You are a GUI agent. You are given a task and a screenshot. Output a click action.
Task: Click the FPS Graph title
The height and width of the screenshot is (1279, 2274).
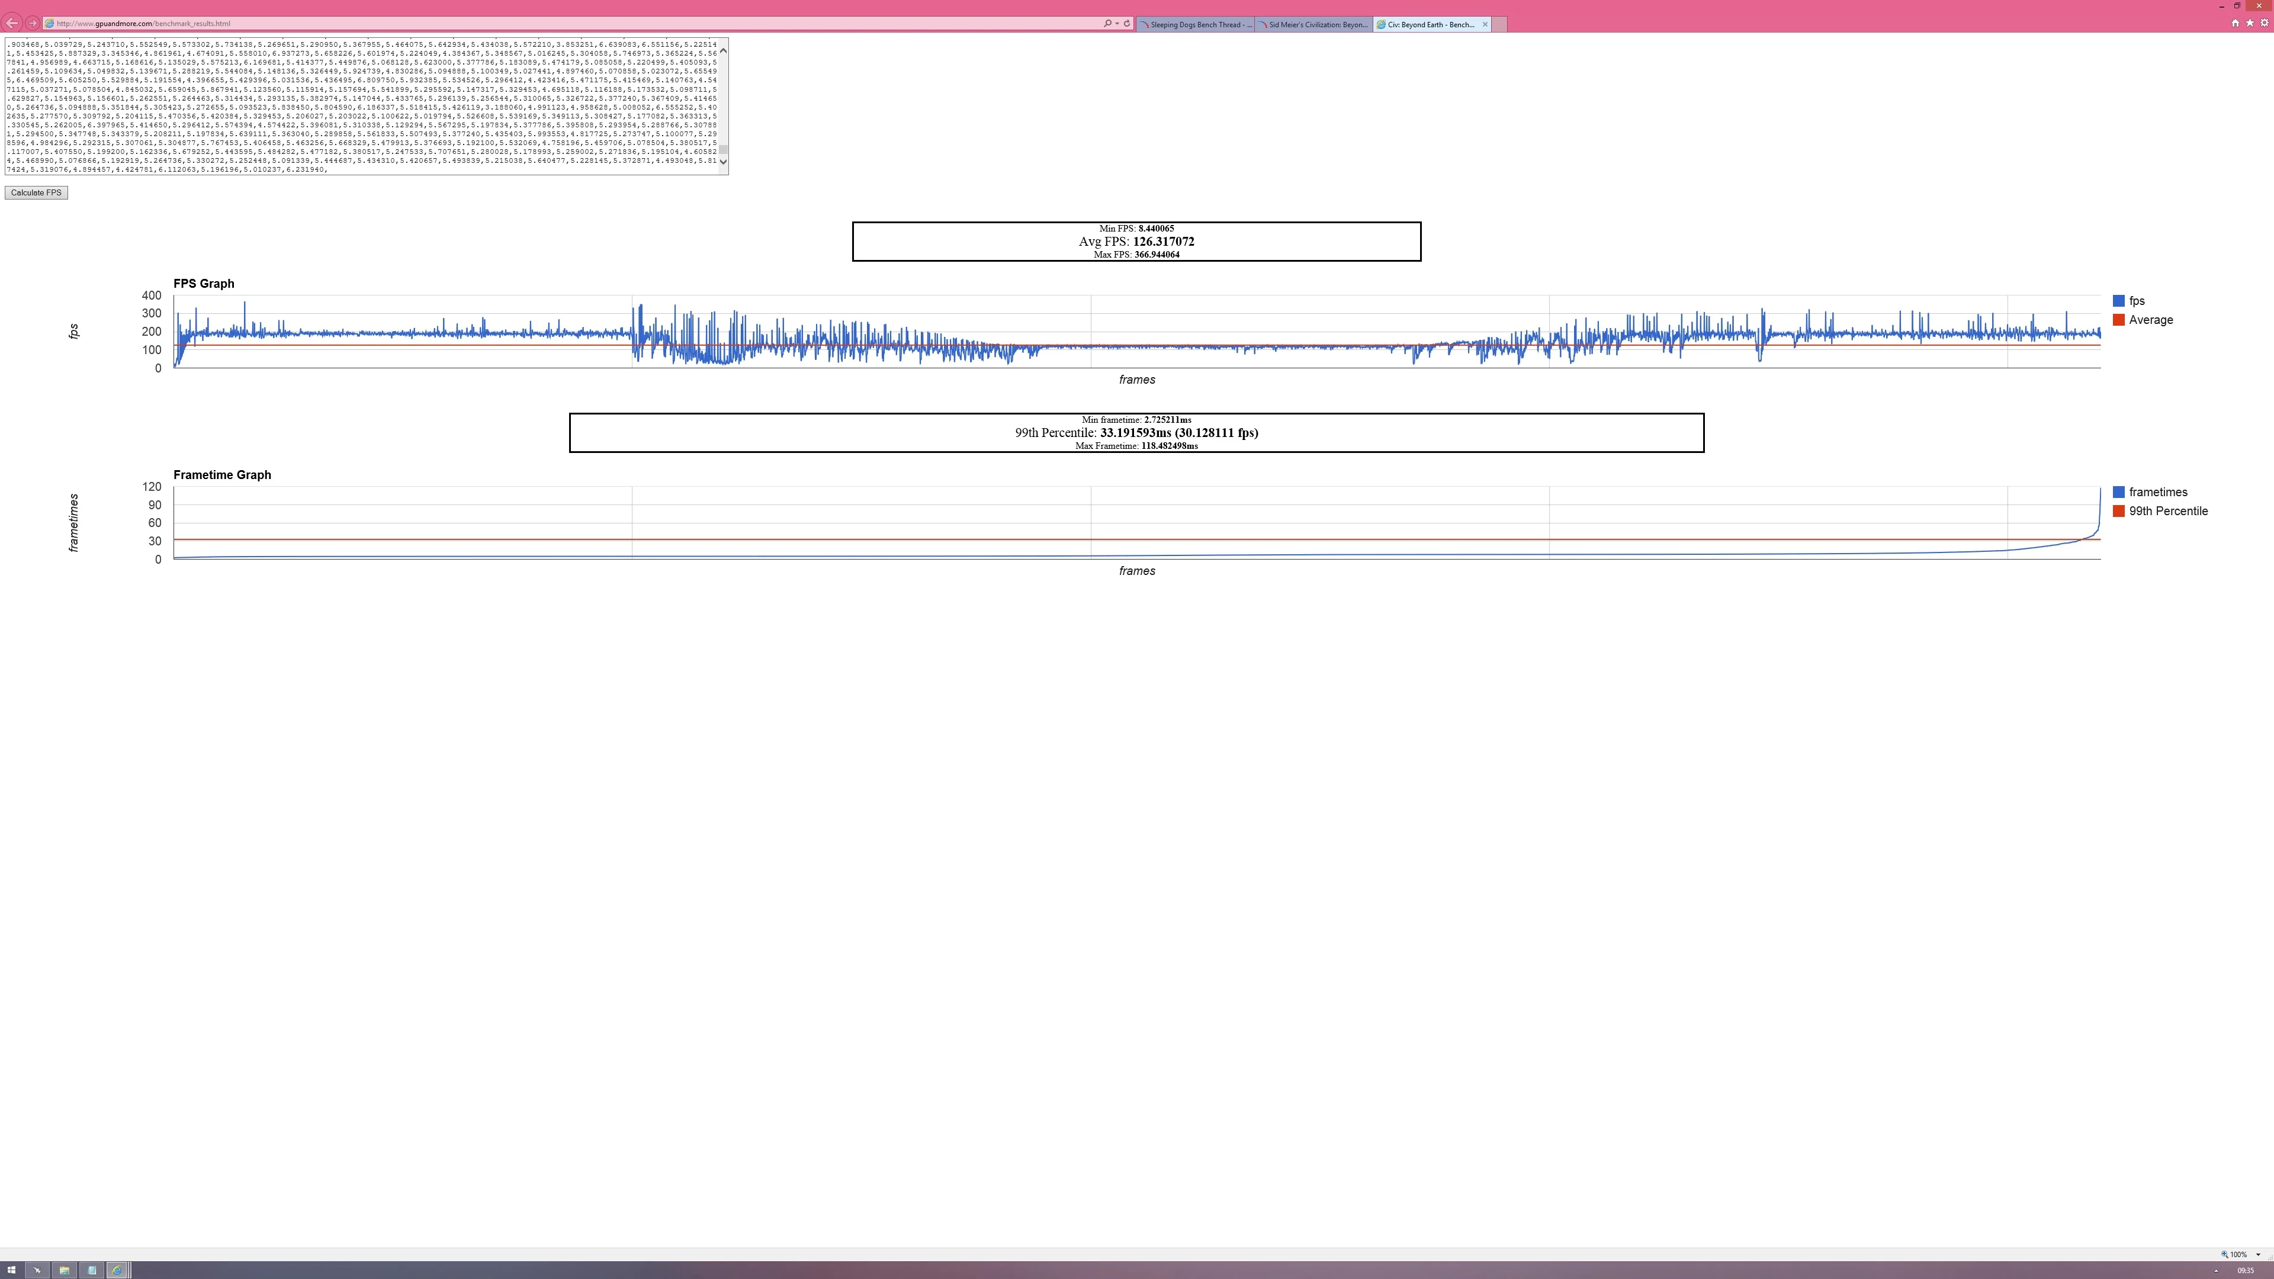(x=204, y=284)
